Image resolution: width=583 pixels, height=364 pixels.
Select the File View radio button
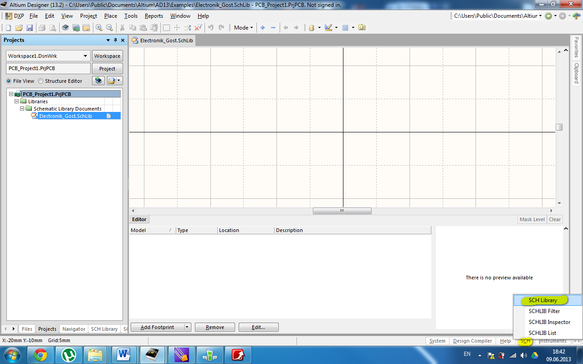pos(9,81)
